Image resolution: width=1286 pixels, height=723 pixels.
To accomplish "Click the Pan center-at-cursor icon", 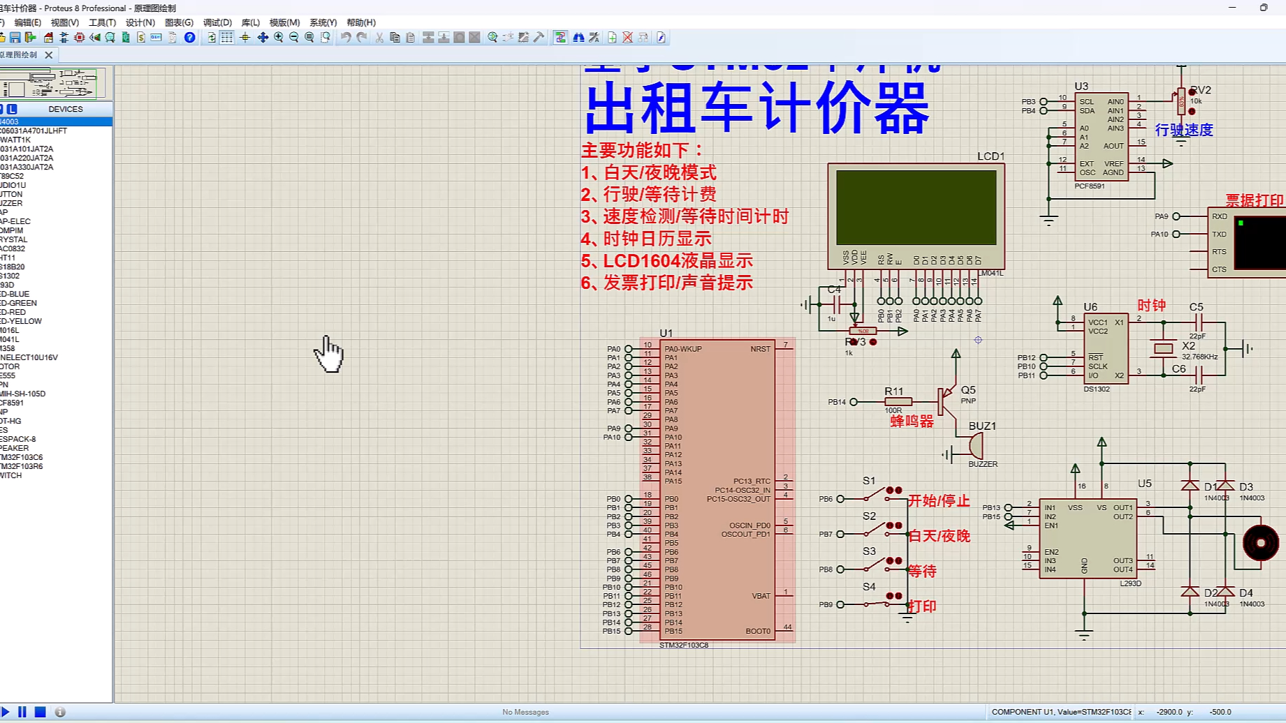I will (263, 38).
